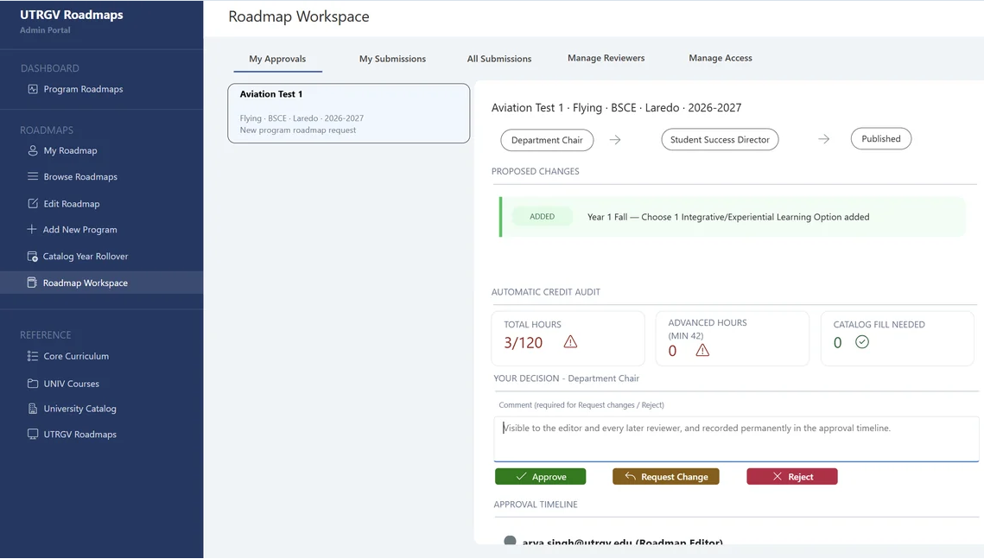Open Program Roadmaps in the sidebar
This screenshot has height=559, width=984.
(x=84, y=89)
